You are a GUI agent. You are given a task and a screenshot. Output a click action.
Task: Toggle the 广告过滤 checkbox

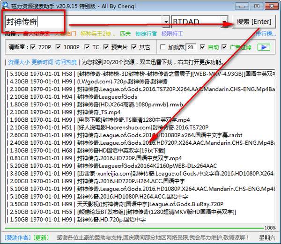(x=224, y=47)
